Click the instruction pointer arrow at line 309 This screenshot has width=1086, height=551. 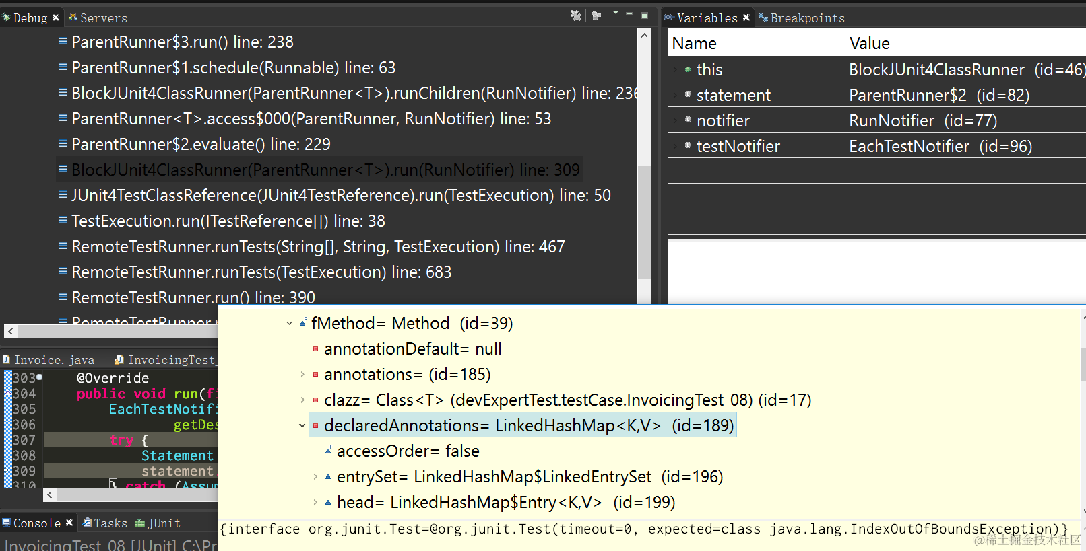coord(7,471)
